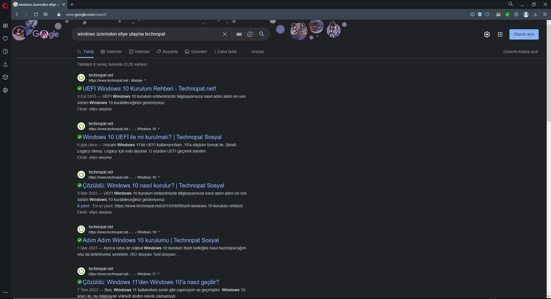The image size is (551, 299).
Task: Open the heart bookmarks icon in sidebar
Action: click(x=5, y=39)
